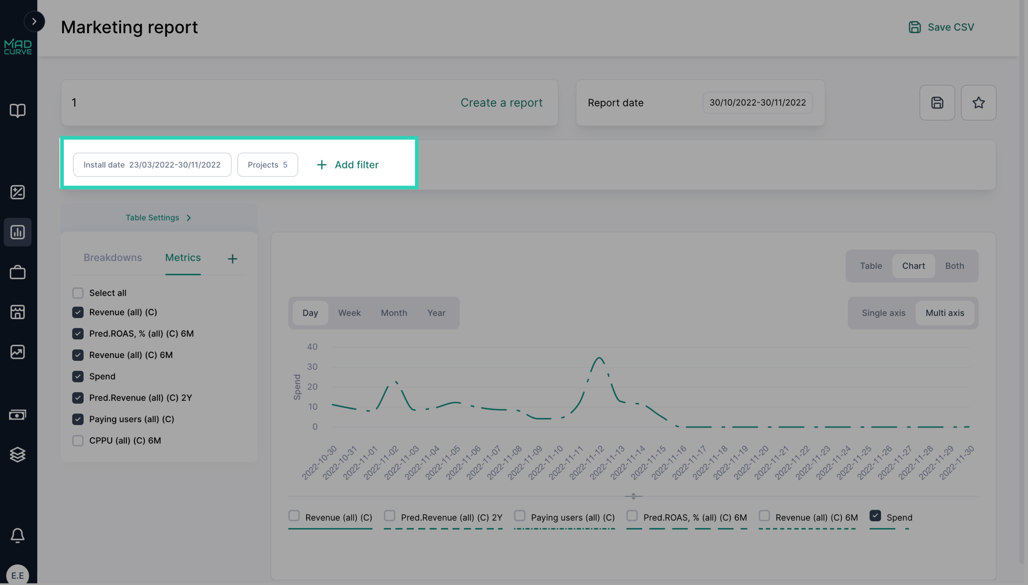The width and height of the screenshot is (1028, 585).
Task: Open the Projects filter dropdown
Action: (x=268, y=164)
